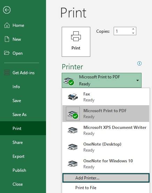Choose Save in the sidebar

(23, 101)
